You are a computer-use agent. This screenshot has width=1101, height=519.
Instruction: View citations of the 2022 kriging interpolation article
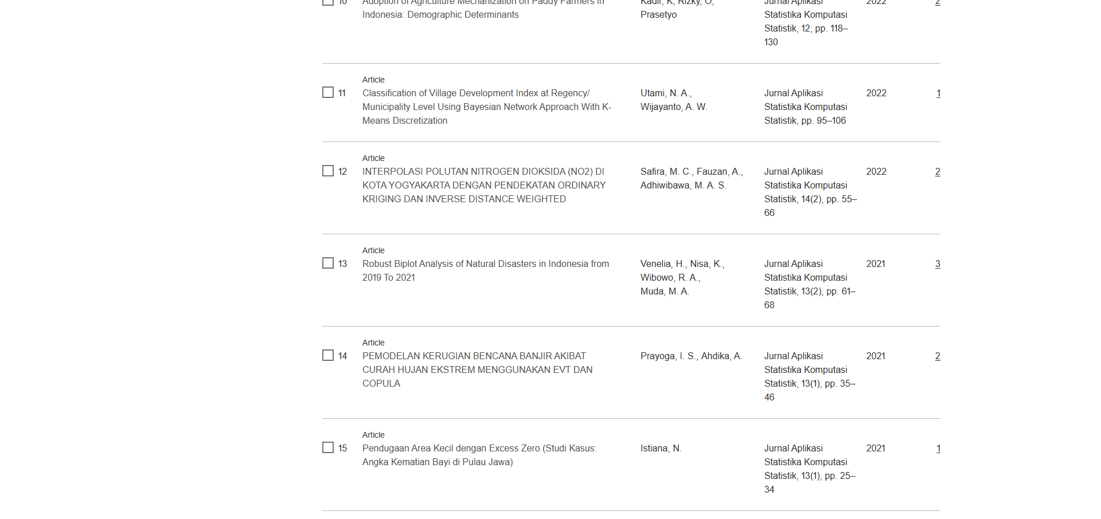pos(938,171)
